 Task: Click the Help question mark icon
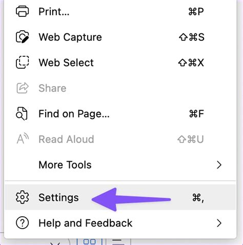23,223
